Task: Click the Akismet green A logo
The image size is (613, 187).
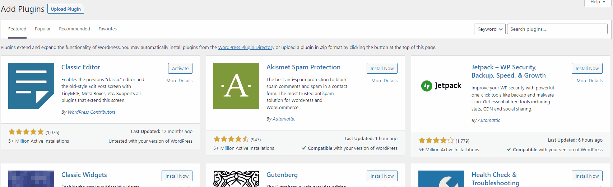Action: 236,86
